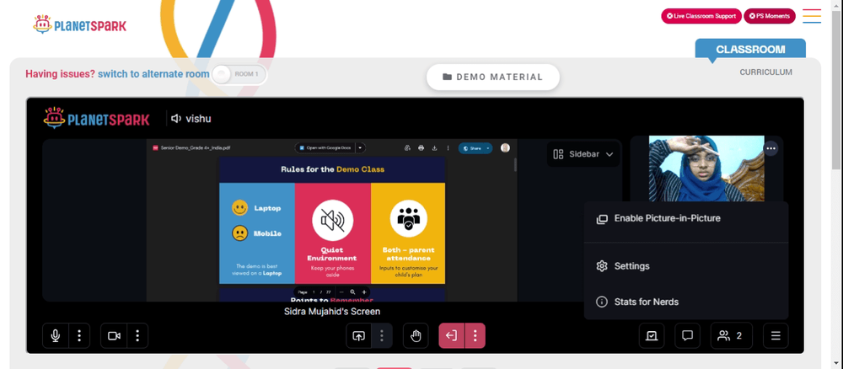Choose Stats for Nerds

[686, 302]
